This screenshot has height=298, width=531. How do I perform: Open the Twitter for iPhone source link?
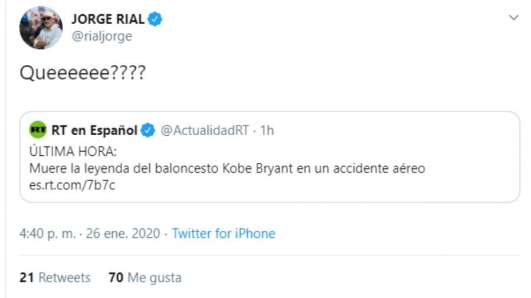tap(224, 234)
